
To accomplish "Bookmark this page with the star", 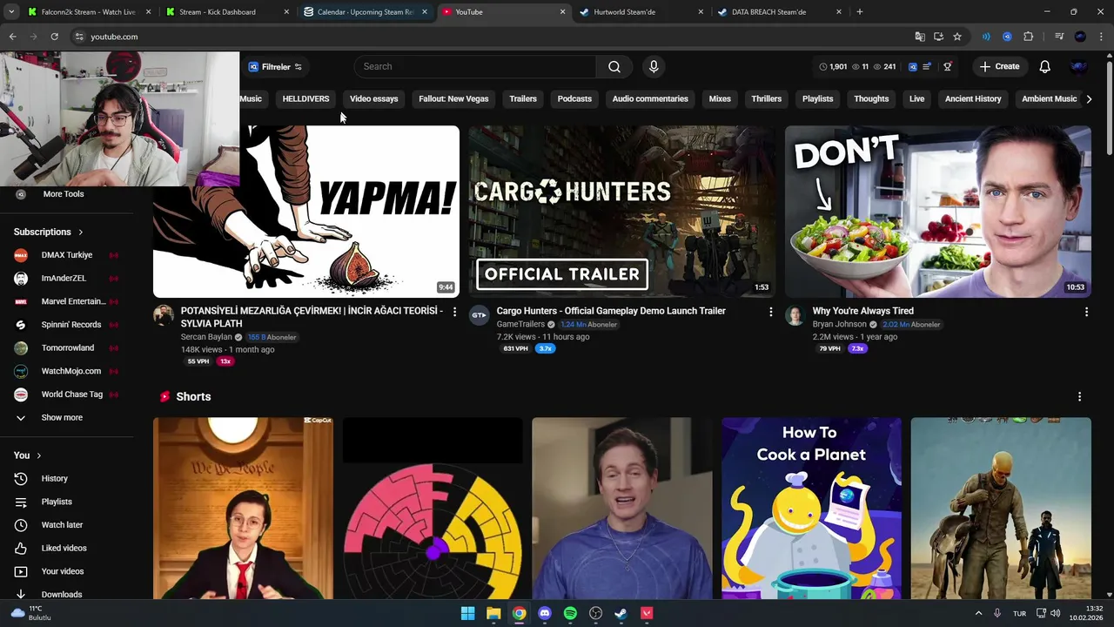I will pos(957,37).
